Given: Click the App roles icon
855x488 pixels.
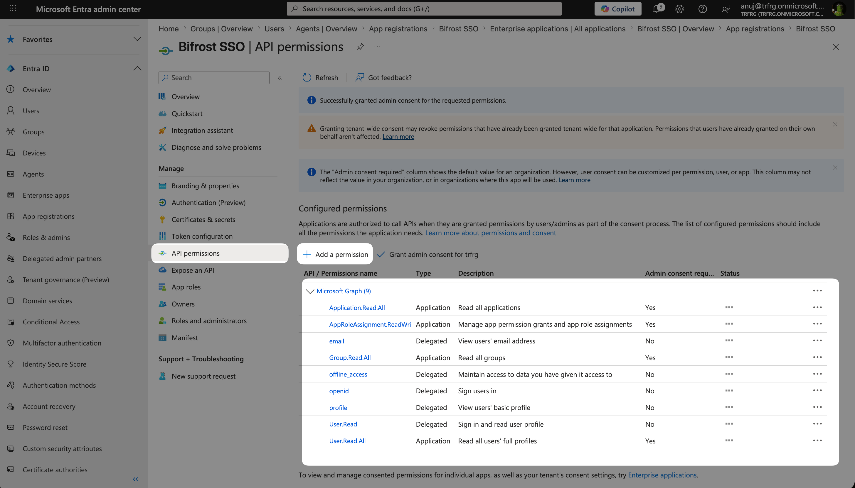Looking at the screenshot, I should click(x=162, y=287).
